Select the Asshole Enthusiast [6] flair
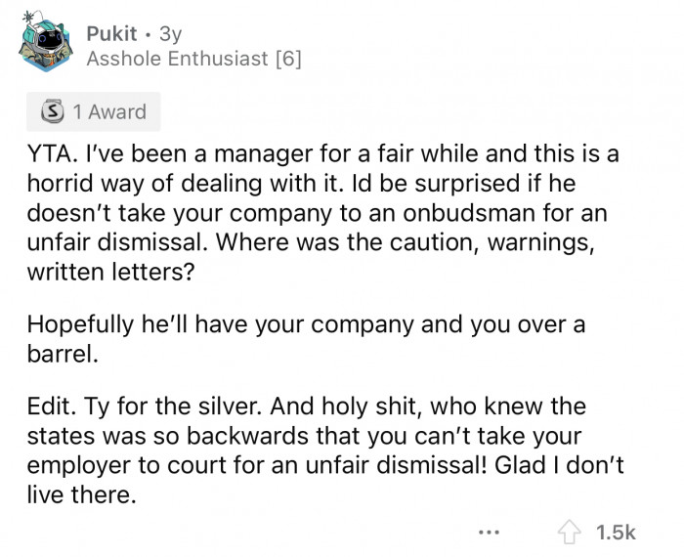This screenshot has width=684, height=557. (193, 59)
